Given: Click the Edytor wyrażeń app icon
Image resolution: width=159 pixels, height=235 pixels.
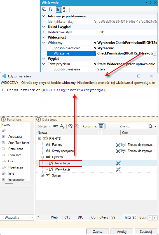Looking at the screenshot, I should [4, 76].
